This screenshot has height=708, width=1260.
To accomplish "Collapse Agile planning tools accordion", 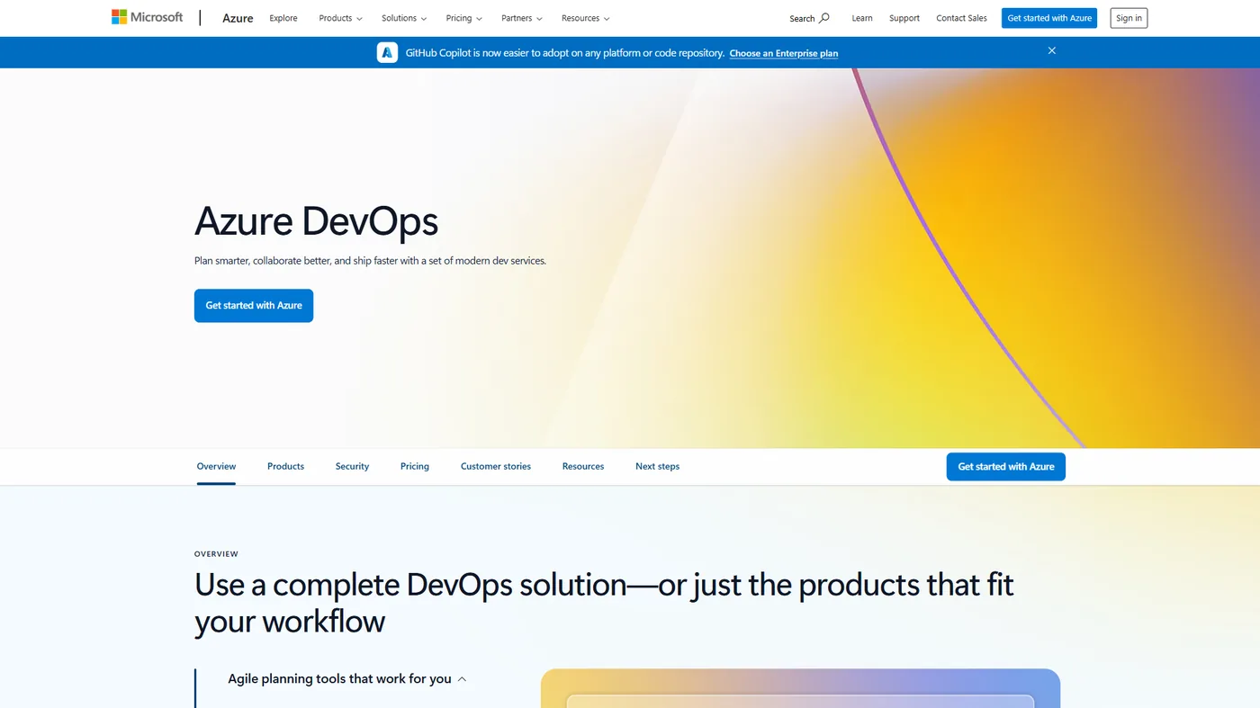I will (347, 679).
